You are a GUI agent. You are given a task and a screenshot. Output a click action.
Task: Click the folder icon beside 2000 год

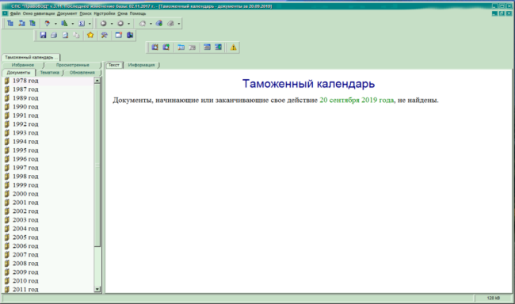click(x=7, y=194)
